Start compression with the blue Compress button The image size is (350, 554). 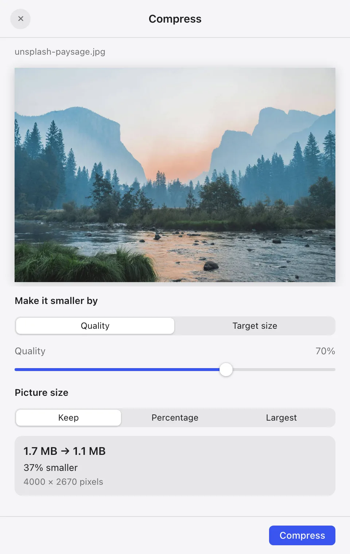tap(302, 535)
